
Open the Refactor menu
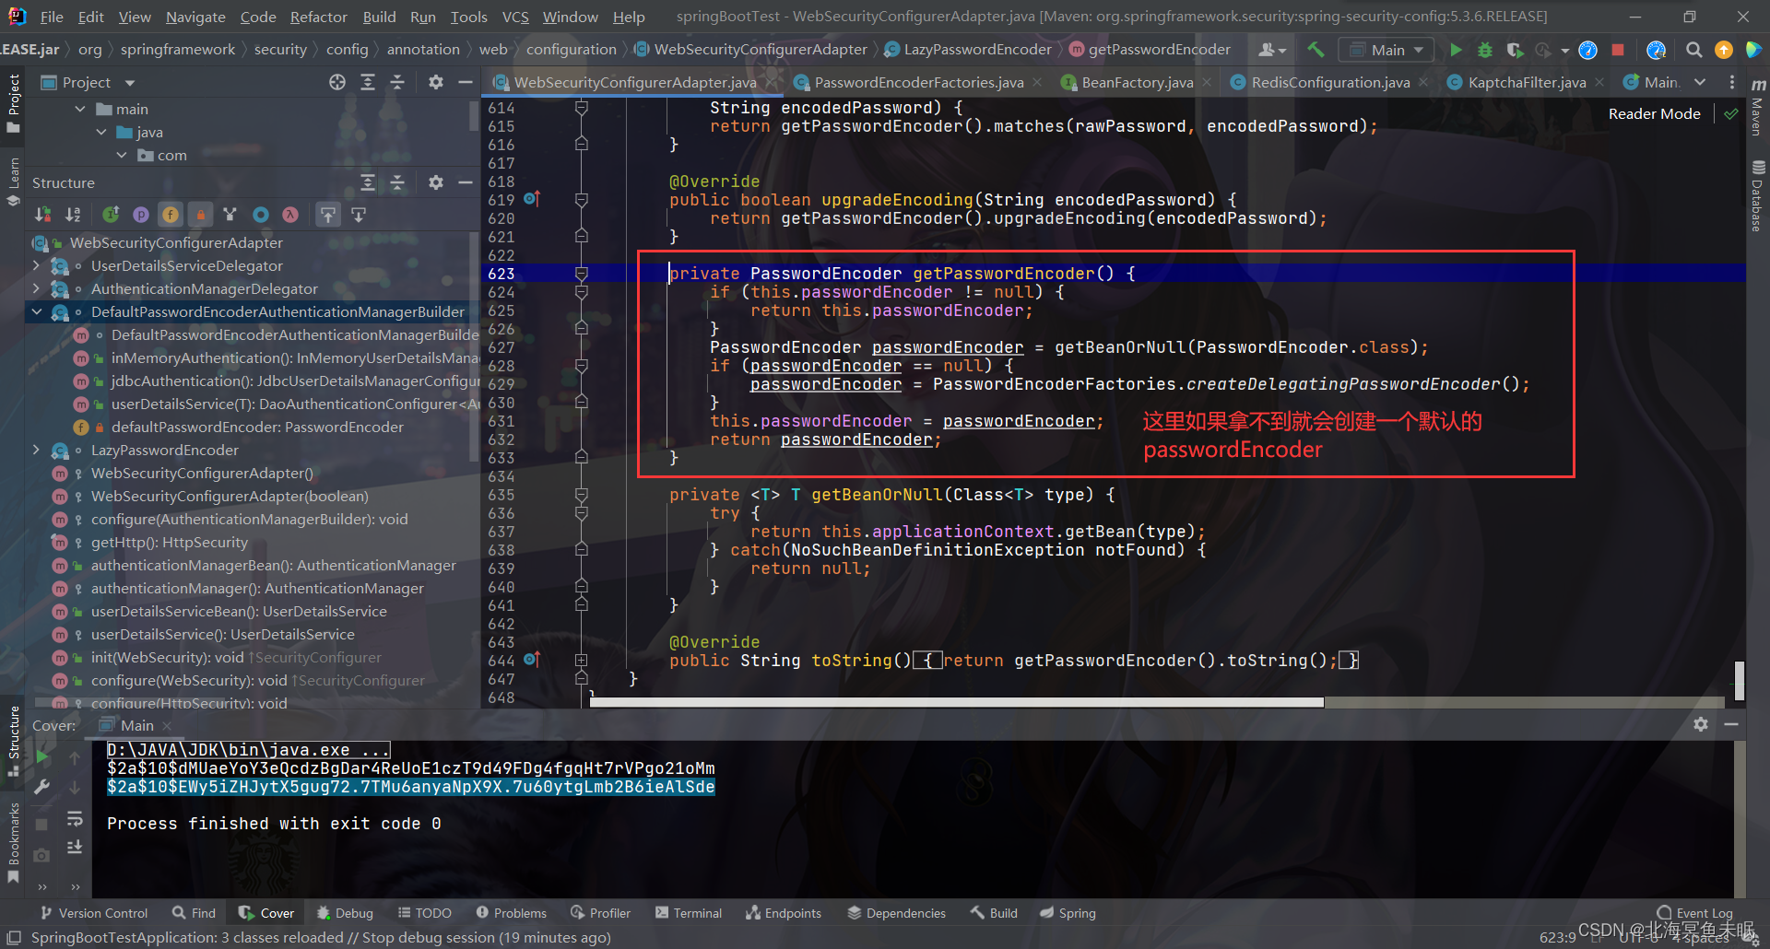(318, 17)
